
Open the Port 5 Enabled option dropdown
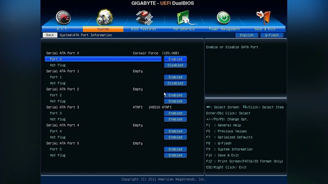click(x=175, y=149)
